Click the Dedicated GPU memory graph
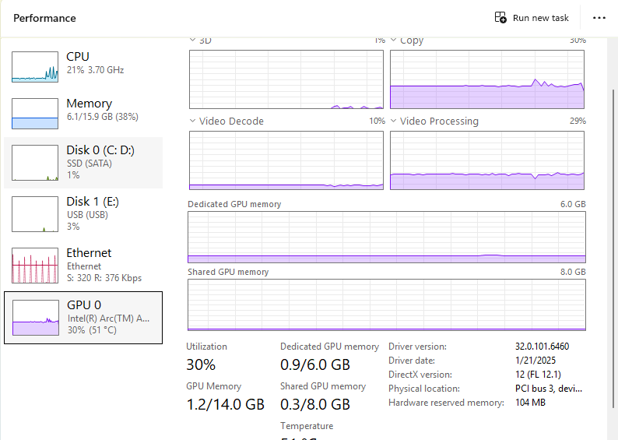 (386, 237)
